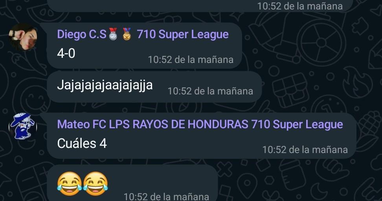Open the Diego C.S sender name
382x201 pixels.
pos(82,34)
